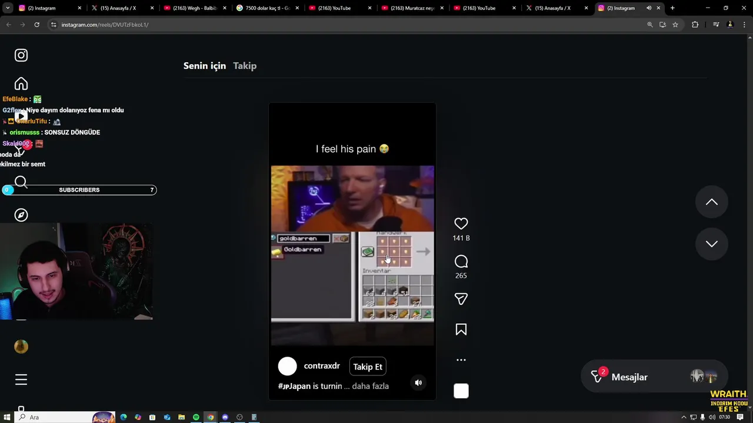The width and height of the screenshot is (753, 423).
Task: Open the Extensions puzzle icon
Action: [x=695, y=25]
